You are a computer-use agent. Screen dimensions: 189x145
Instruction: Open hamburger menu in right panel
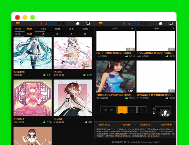(x=101, y=23)
